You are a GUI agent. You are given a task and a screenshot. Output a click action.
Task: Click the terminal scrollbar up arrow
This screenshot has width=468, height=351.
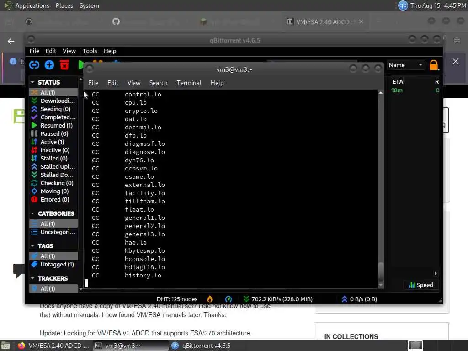(381, 93)
